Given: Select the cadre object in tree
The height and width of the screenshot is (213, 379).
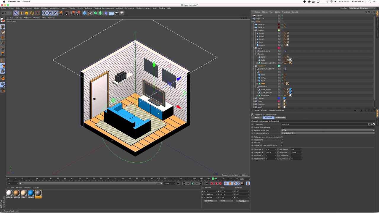Looking at the screenshot, I should pos(263,84).
